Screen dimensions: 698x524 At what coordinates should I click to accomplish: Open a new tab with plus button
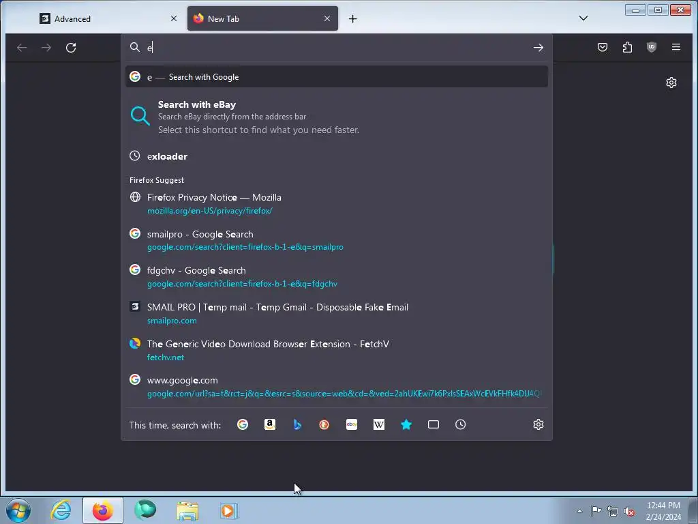pos(352,18)
